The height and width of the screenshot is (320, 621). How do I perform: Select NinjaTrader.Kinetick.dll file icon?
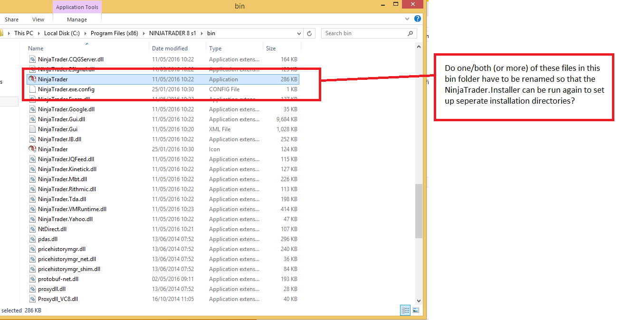click(x=32, y=169)
